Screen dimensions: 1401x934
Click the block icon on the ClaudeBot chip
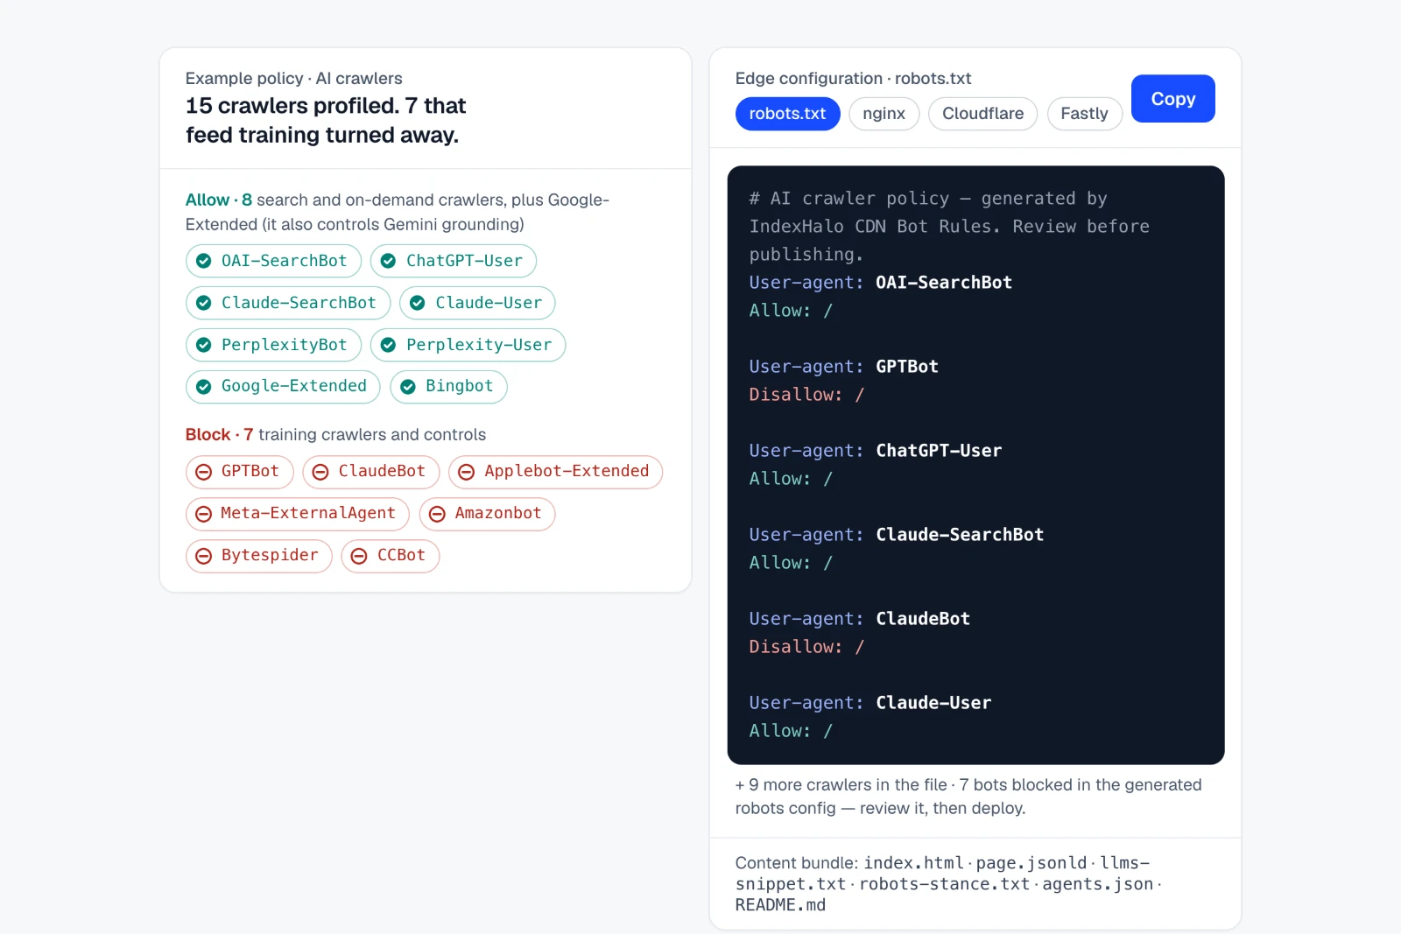(320, 472)
